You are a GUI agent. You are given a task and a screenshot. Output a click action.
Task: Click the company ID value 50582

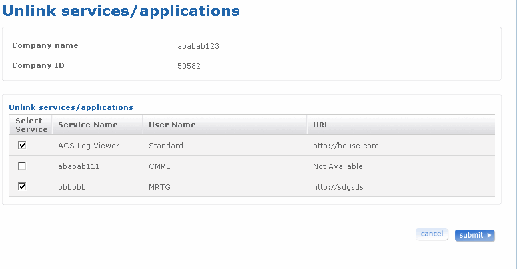tap(189, 66)
